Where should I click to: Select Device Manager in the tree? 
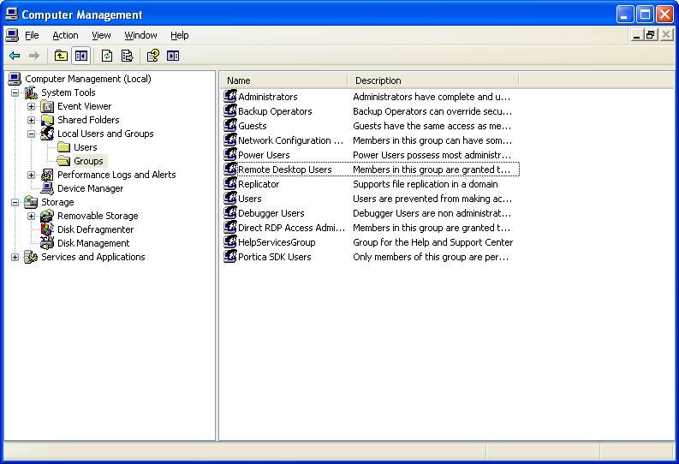click(90, 188)
